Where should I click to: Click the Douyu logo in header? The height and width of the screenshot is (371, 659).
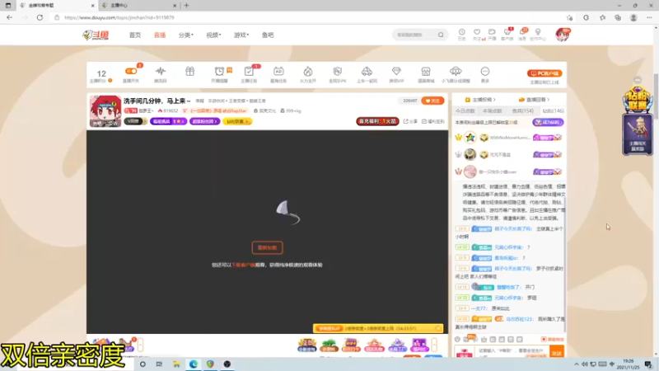pos(96,35)
